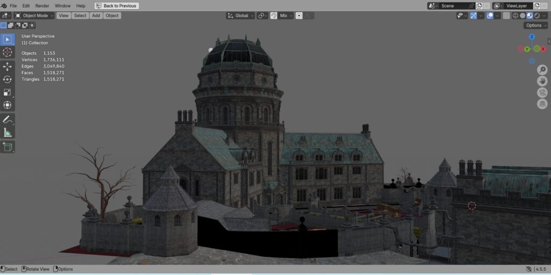The height and width of the screenshot is (275, 551).
Task: Switch perspective/orthographic grid toggle
Action: [542, 104]
